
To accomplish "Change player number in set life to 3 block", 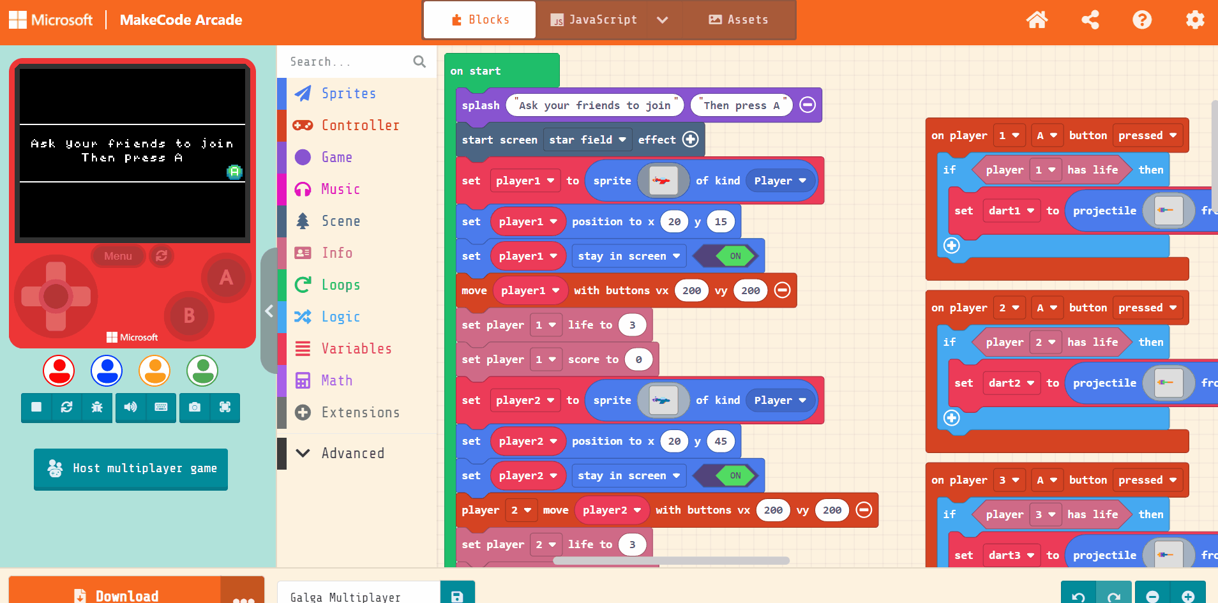I will (x=546, y=325).
